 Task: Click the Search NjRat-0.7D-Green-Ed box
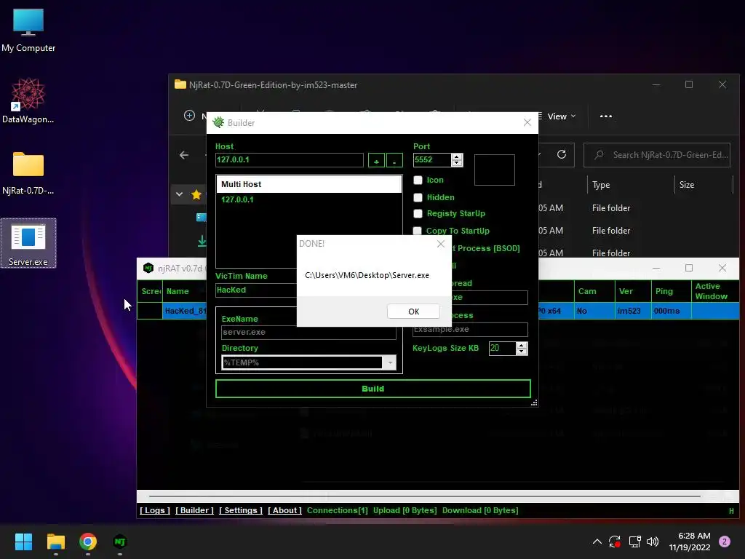[657, 155]
